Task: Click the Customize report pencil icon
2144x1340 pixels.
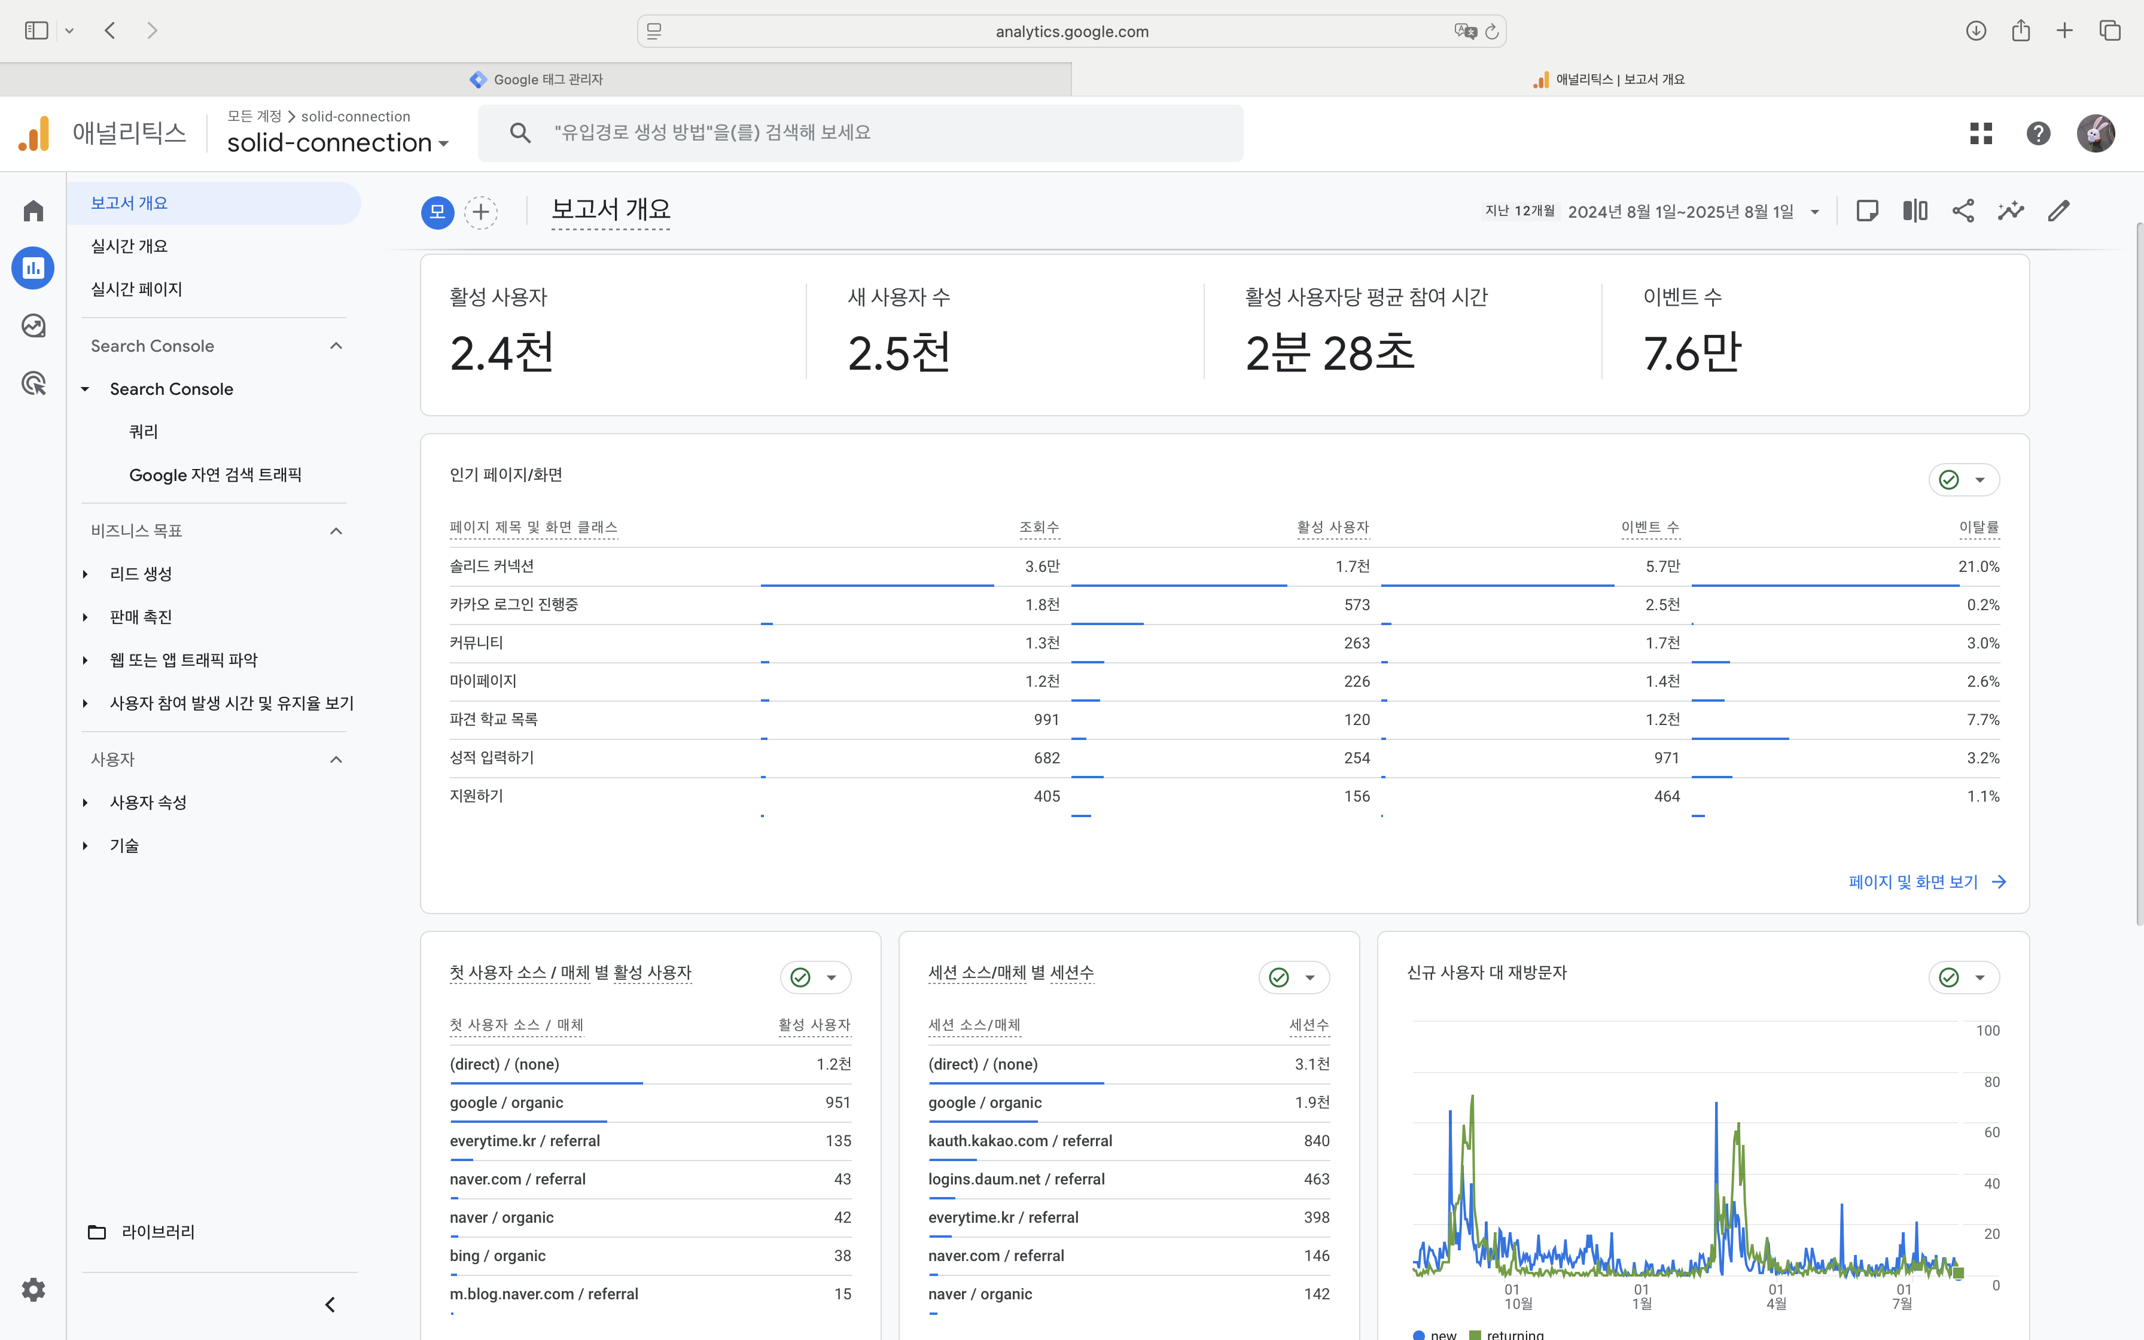Action: pyautogui.click(x=2059, y=211)
